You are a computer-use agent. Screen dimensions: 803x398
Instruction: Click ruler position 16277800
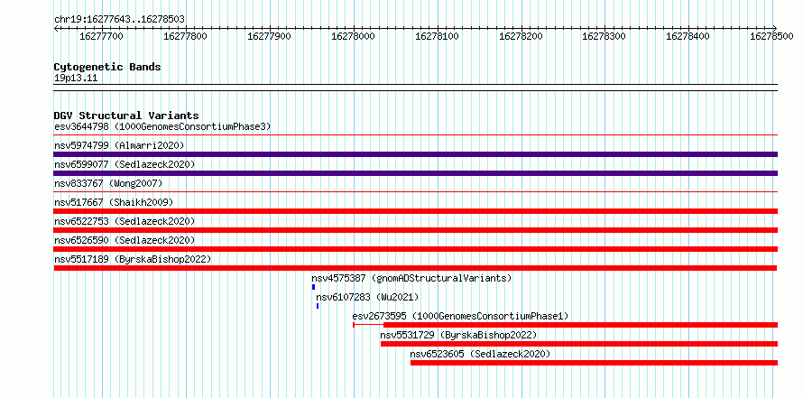[x=185, y=36]
